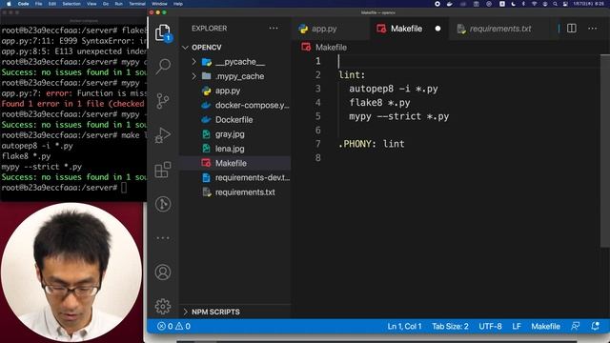Open the Run and Debug view
The height and width of the screenshot is (343, 610).
[163, 135]
